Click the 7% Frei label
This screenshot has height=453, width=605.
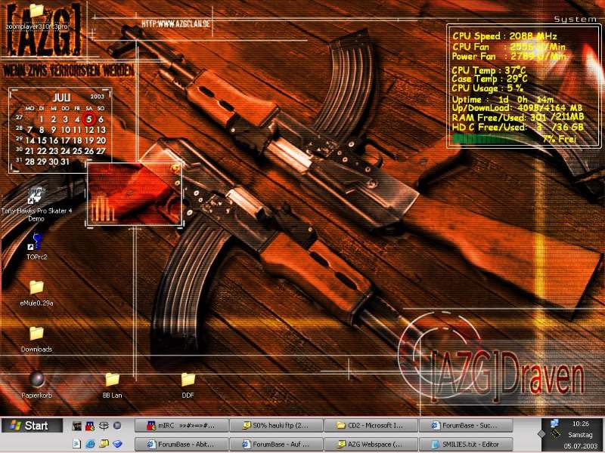tap(559, 139)
